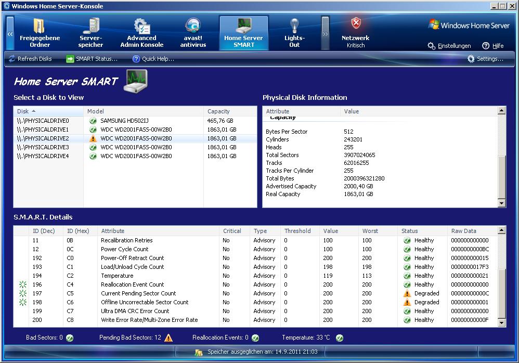Image resolution: width=519 pixels, height=363 pixels.
Task: Open Advanced Admin Konsole tab
Action: [141, 33]
